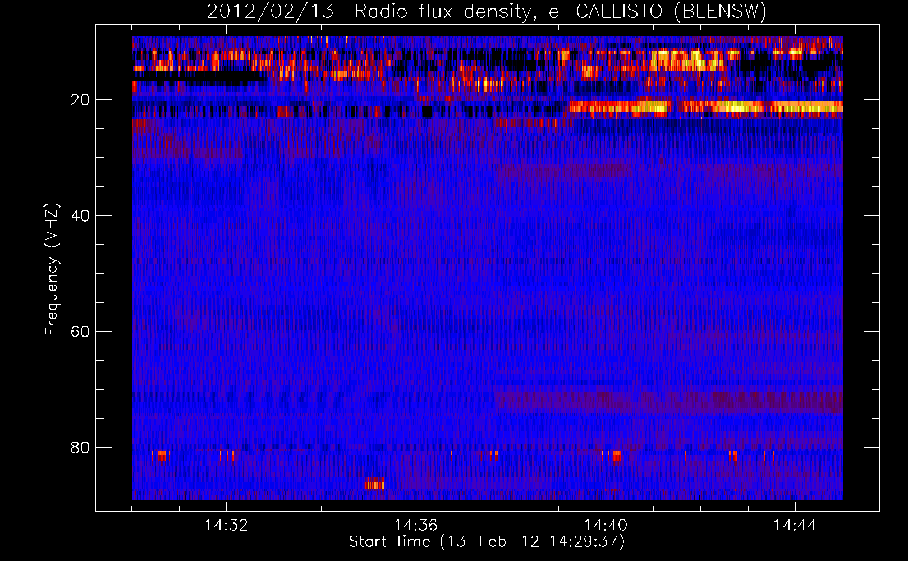Click the red spot near 87 MHz at 14:35
908x561 pixels.
pyautogui.click(x=374, y=484)
